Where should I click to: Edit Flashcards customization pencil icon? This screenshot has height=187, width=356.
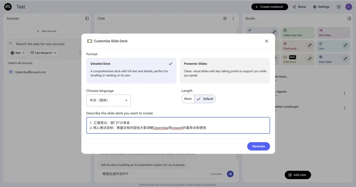click(310, 45)
